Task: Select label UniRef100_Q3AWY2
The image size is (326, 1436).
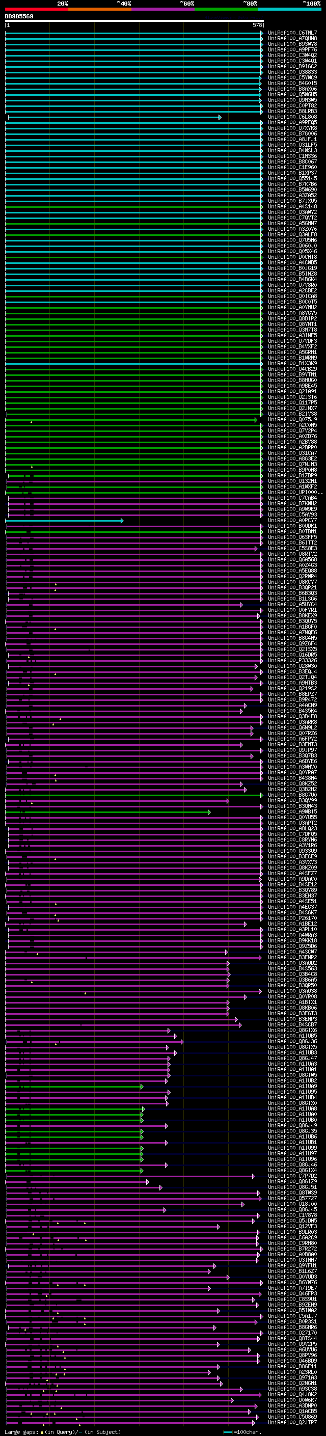Action: point(292,212)
